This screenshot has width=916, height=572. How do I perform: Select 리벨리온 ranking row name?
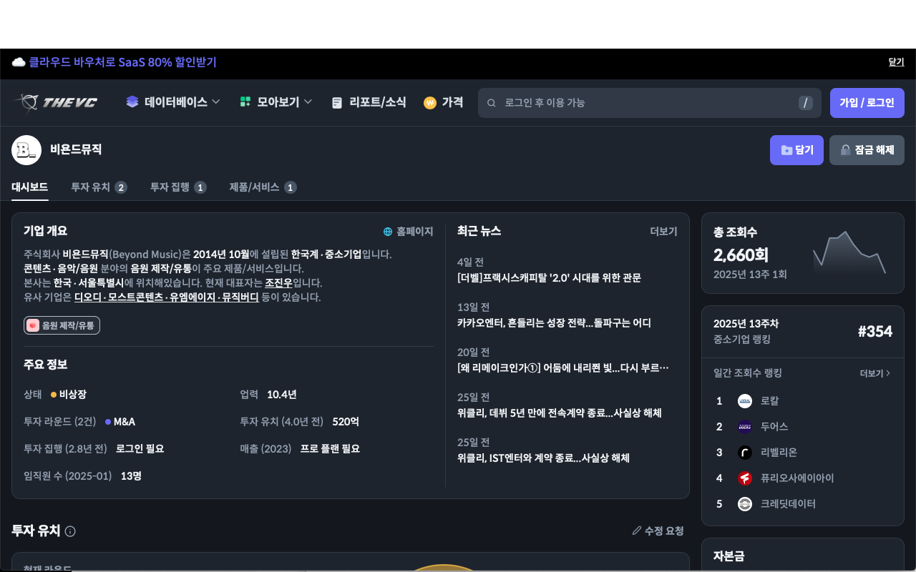(x=779, y=453)
